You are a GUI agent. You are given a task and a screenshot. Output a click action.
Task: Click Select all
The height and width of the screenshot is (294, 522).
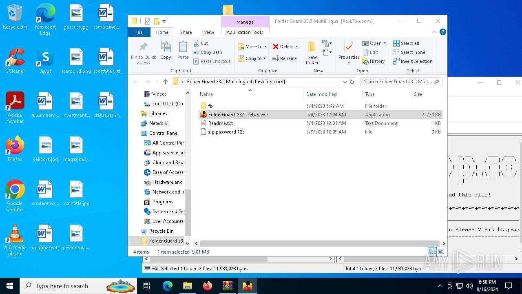[406, 43]
